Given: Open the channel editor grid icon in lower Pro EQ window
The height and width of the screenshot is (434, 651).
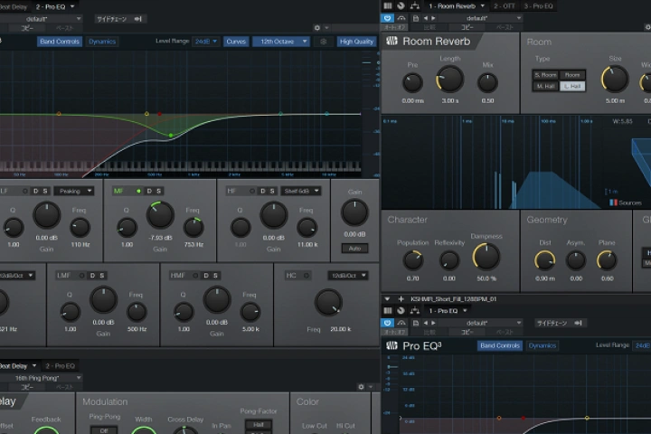Looking at the screenshot, I should 388,311.
